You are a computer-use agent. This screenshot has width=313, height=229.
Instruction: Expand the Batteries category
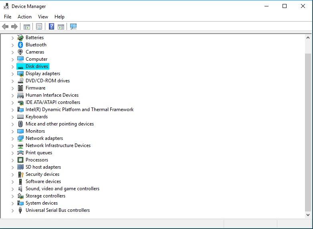click(12, 38)
